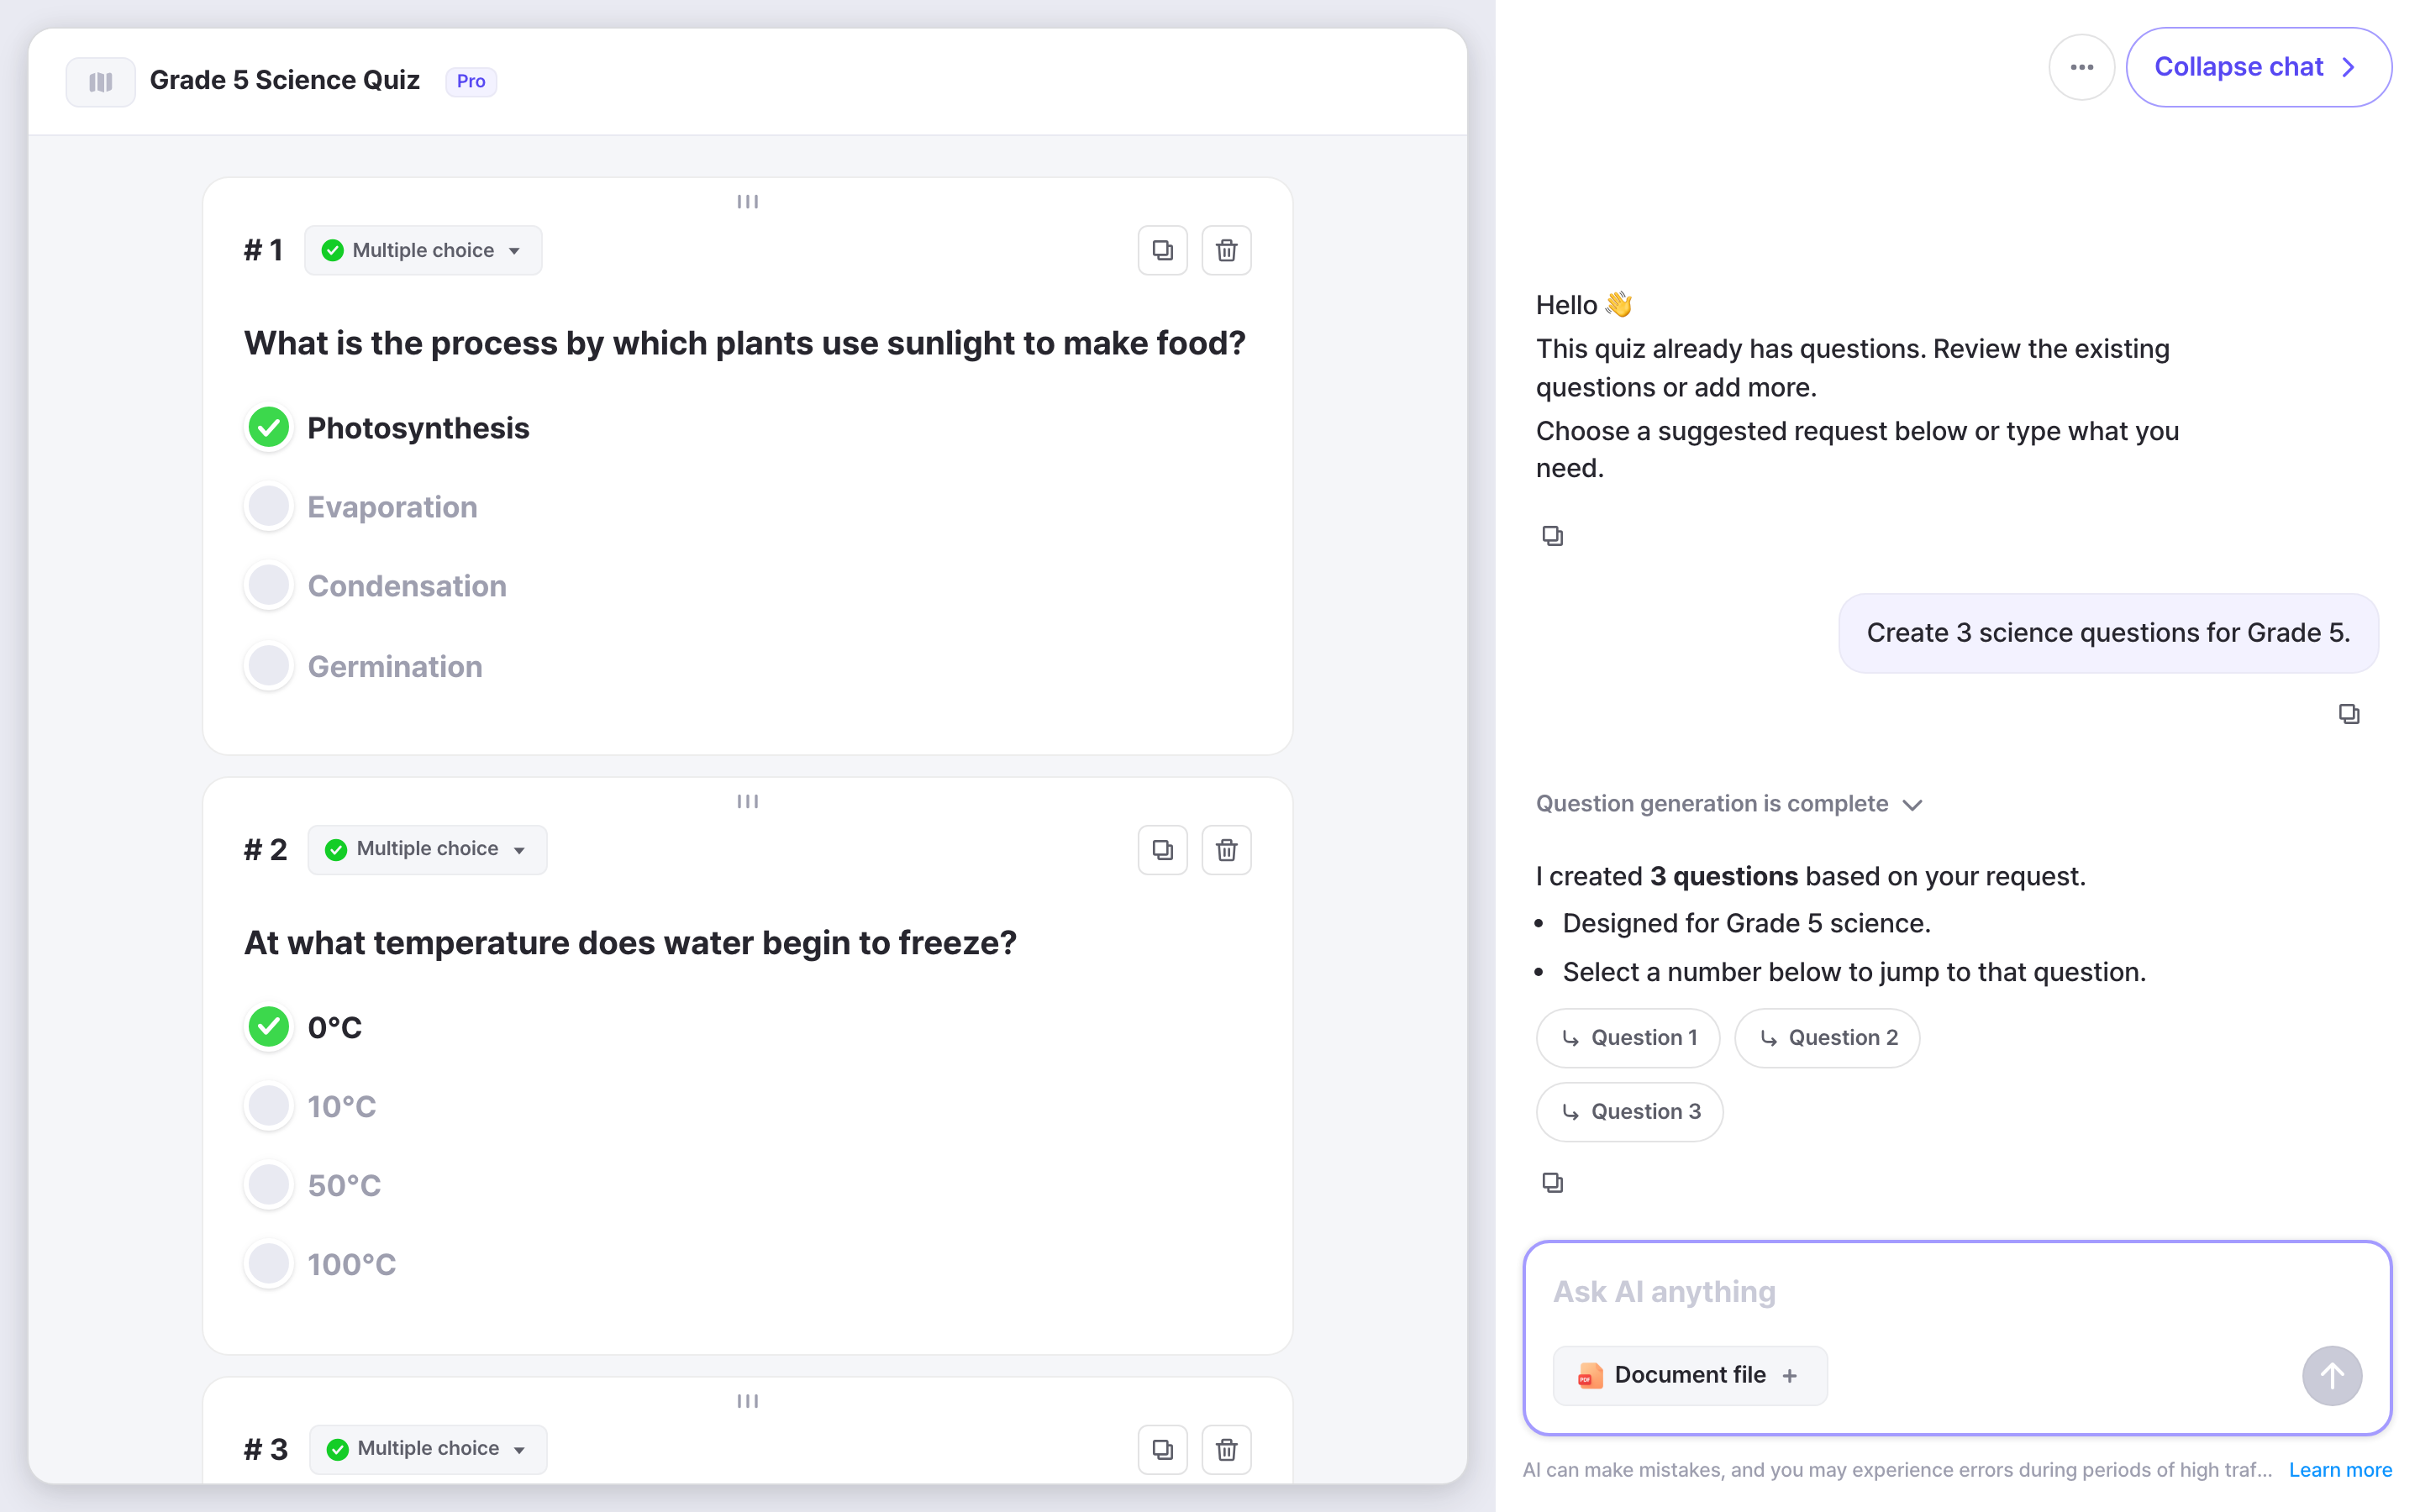Edit the water freezing question text
Viewport: 2420px width, 1512px height.
(630, 943)
